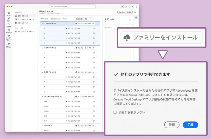
Task: Open the help icon in top bar
Action: (126, 6)
